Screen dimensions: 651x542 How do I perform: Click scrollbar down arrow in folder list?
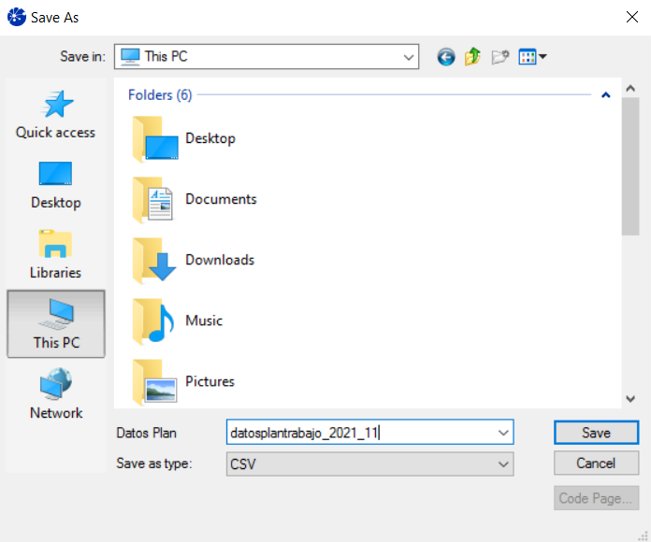point(630,399)
